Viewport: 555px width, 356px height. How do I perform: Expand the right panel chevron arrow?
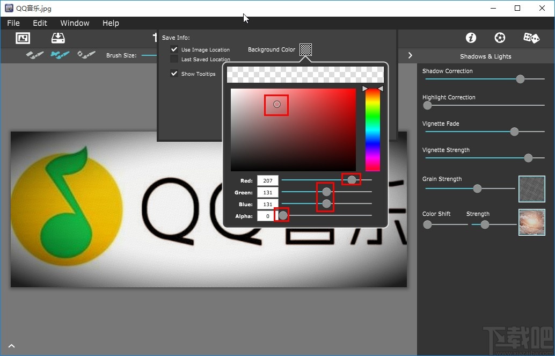[x=410, y=55]
